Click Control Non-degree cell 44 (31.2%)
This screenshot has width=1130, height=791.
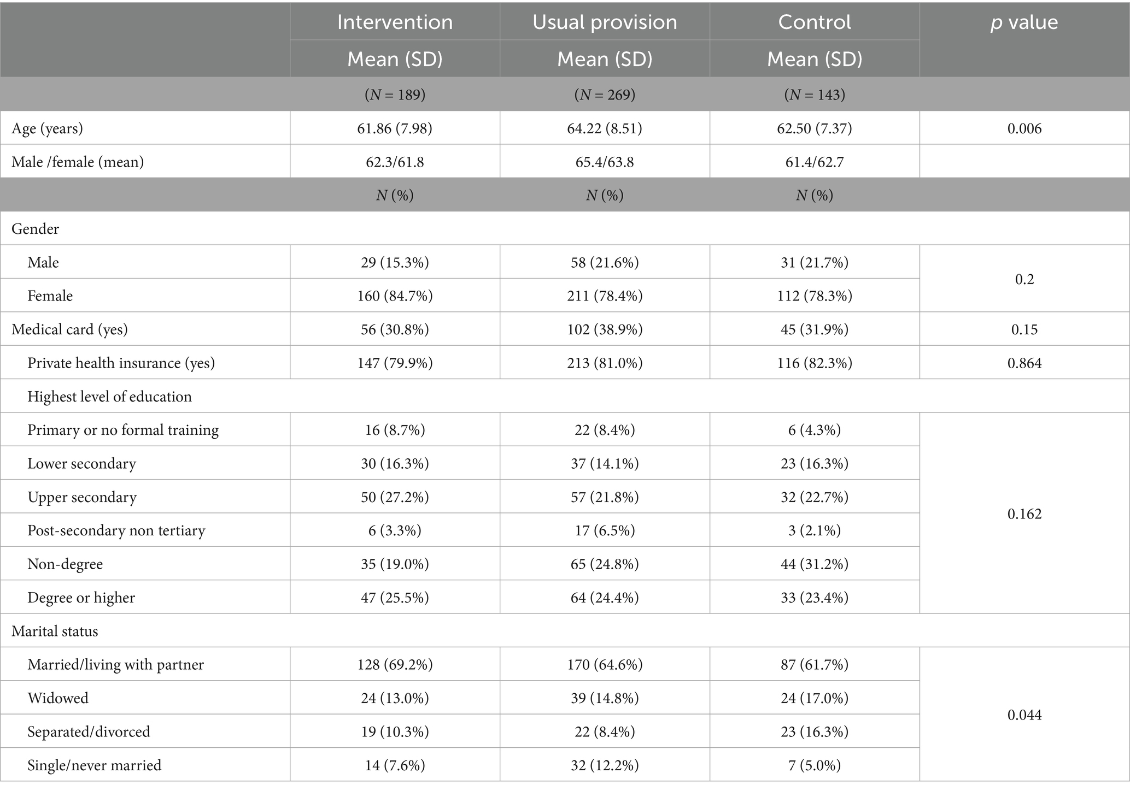pyautogui.click(x=815, y=564)
